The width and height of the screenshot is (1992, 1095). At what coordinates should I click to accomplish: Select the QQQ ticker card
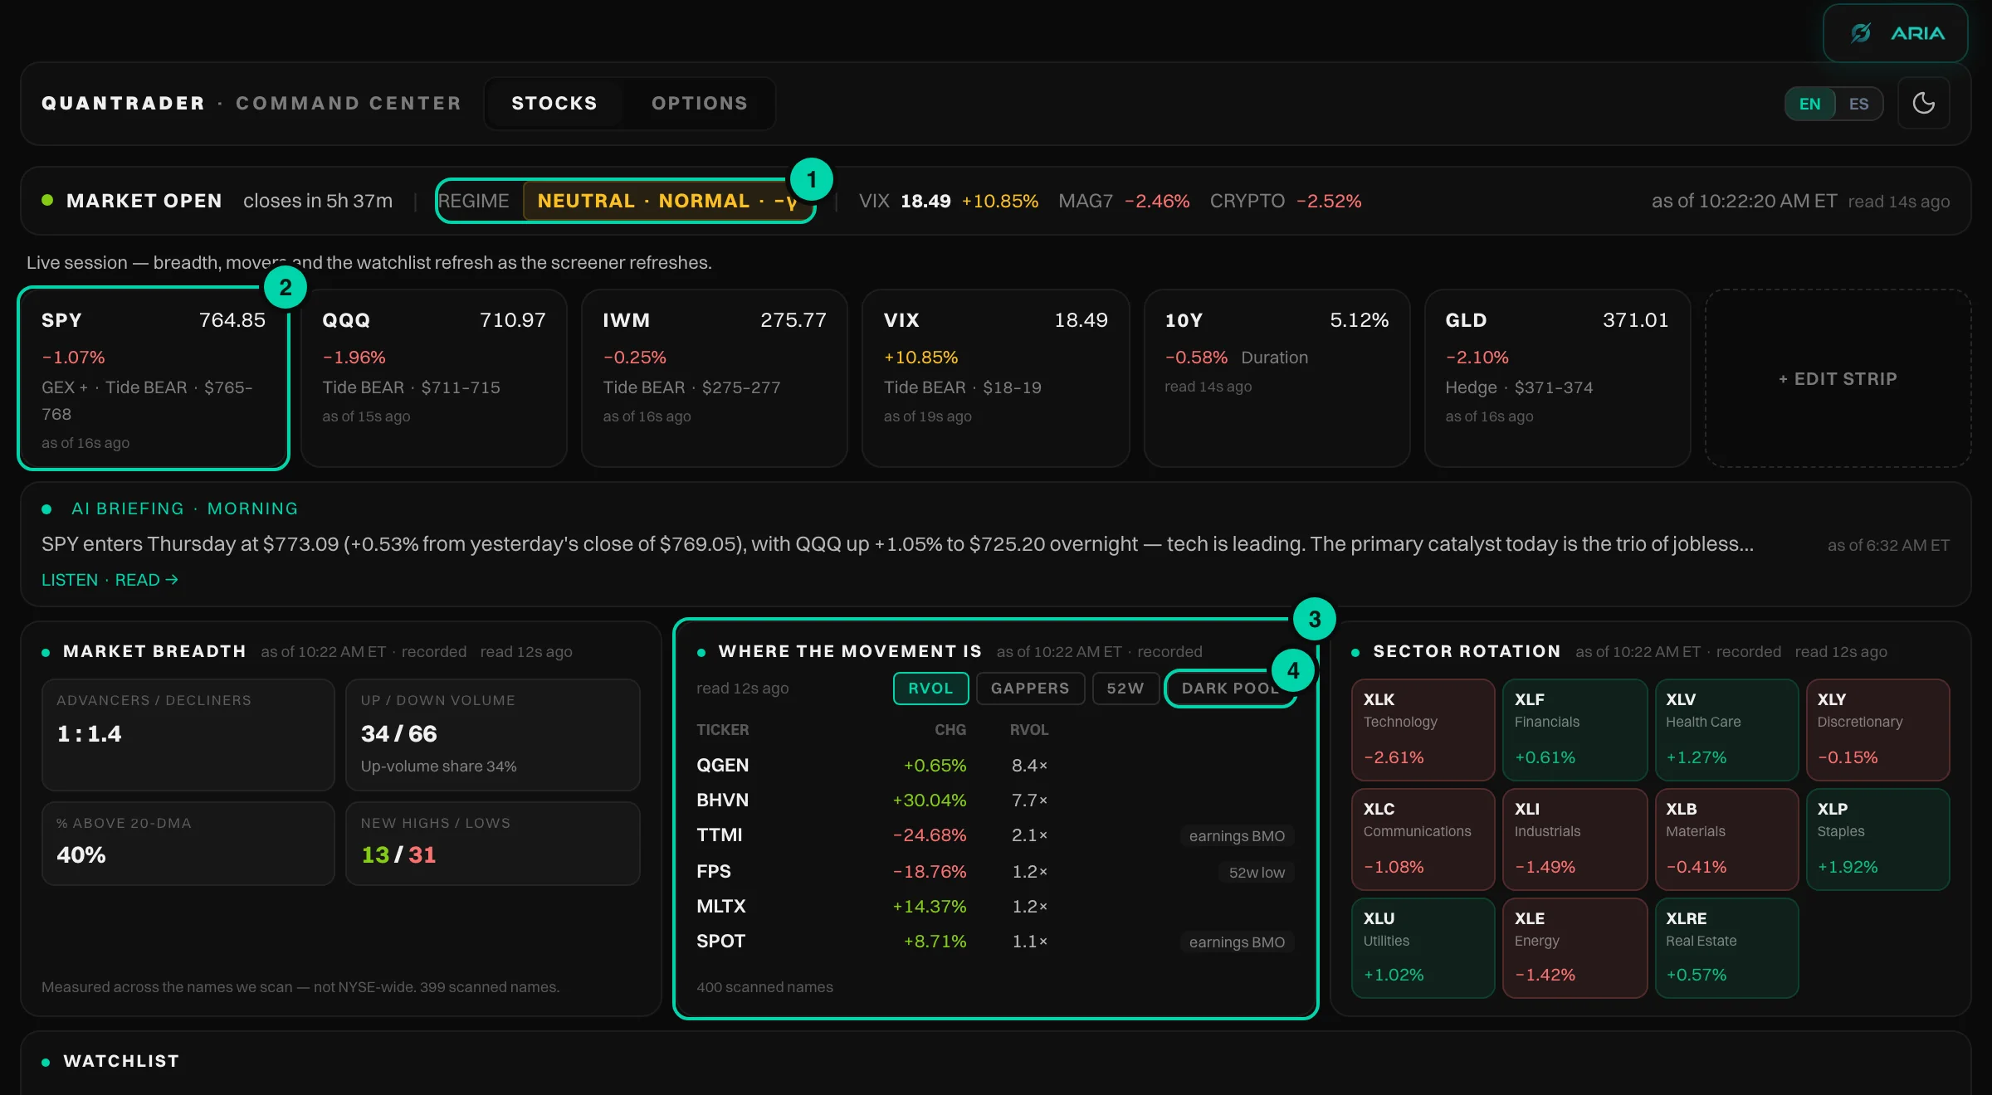(434, 378)
